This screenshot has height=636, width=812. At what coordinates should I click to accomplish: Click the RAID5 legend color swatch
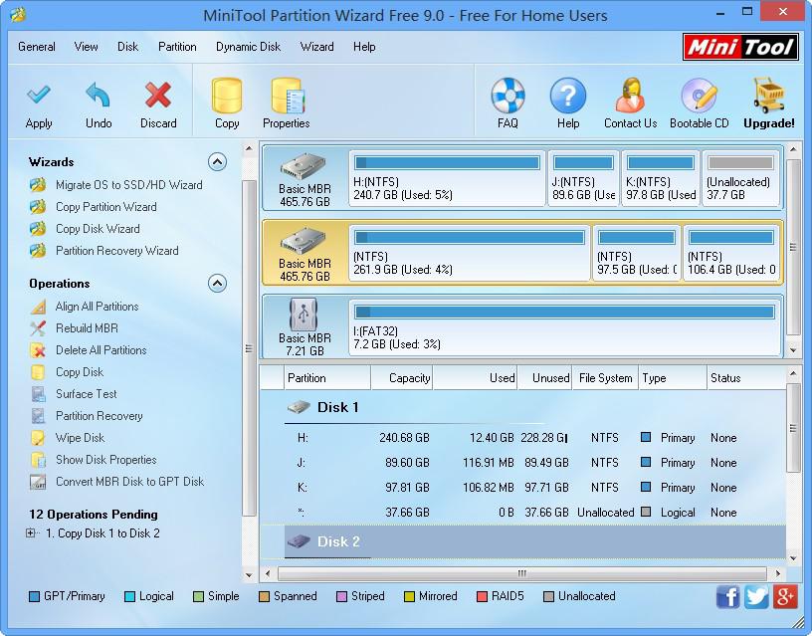tap(482, 596)
